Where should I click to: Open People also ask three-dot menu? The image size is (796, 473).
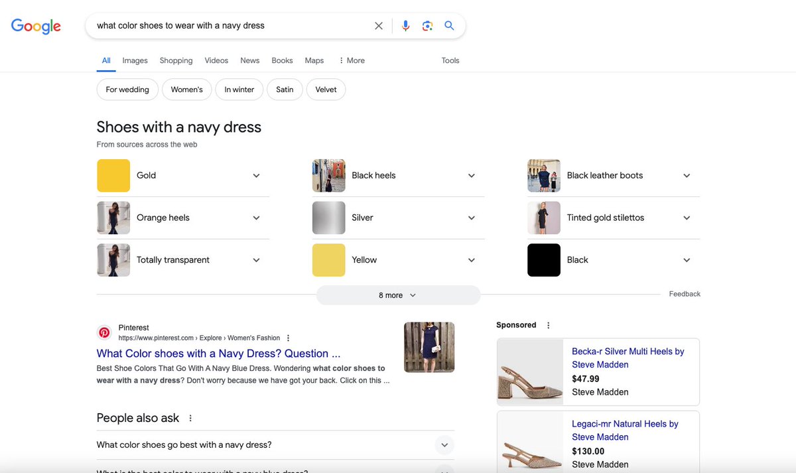[190, 418]
